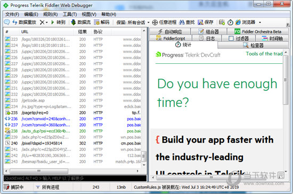The width and height of the screenshot is (293, 194).
Task: Click the X remove sessions icon
Action: (42, 22)
